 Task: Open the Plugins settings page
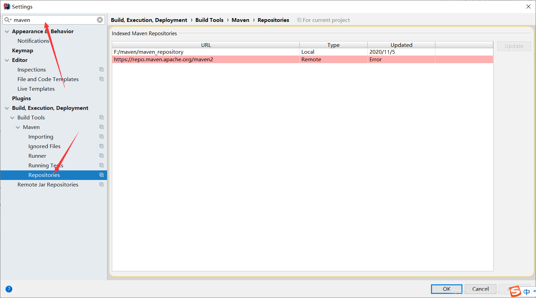[x=21, y=98]
